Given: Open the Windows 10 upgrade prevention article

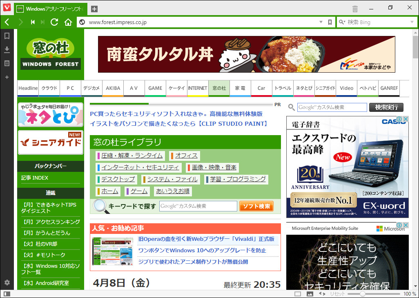Looking at the screenshot, I should coord(202,251).
